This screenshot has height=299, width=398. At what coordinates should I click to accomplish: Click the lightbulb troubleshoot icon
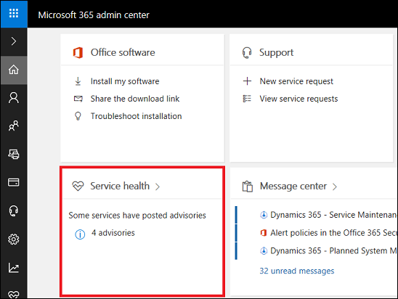click(78, 116)
